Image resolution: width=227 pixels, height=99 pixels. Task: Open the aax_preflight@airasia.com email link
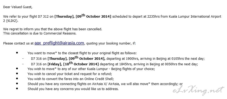pos(59,43)
